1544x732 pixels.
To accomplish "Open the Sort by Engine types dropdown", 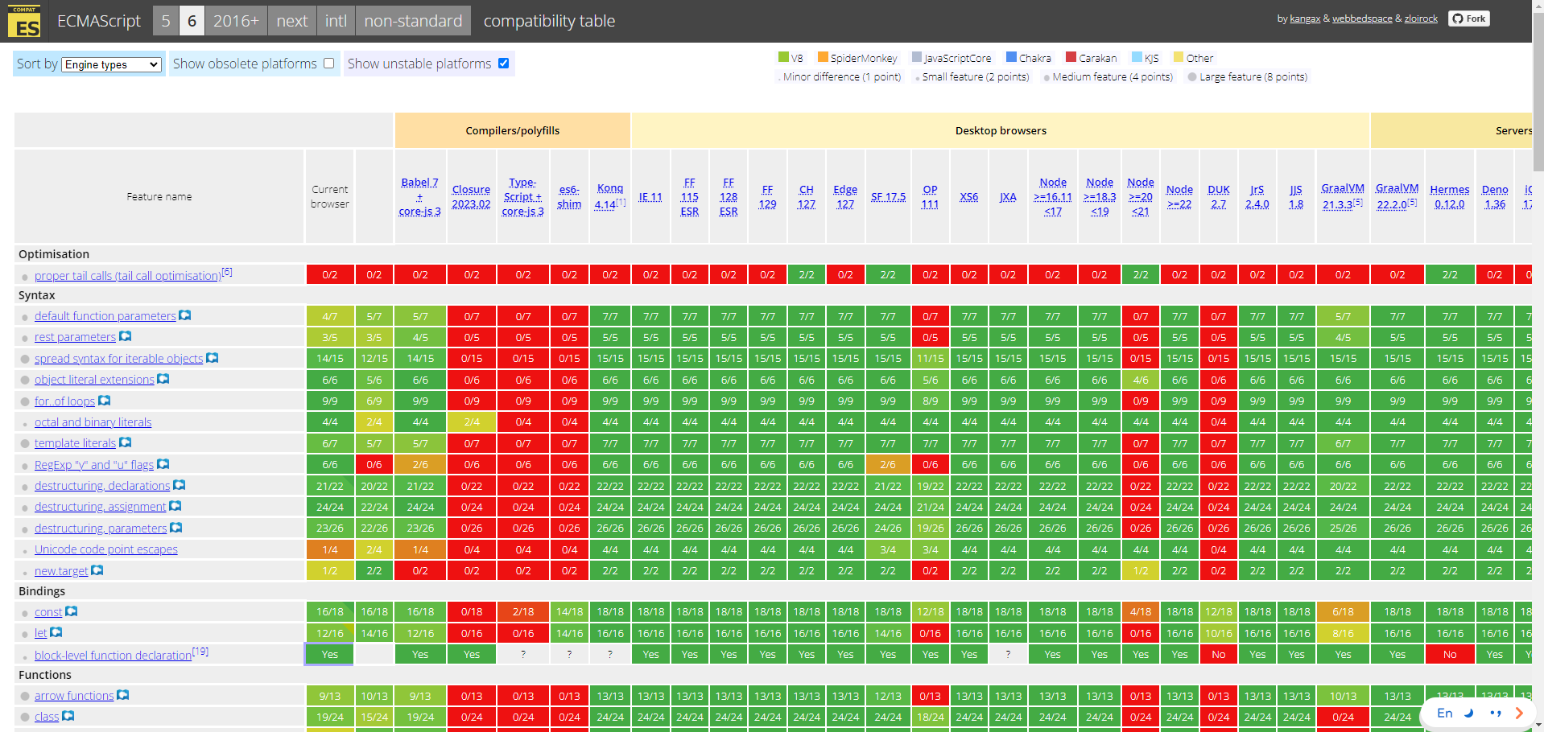I will pyautogui.click(x=112, y=64).
